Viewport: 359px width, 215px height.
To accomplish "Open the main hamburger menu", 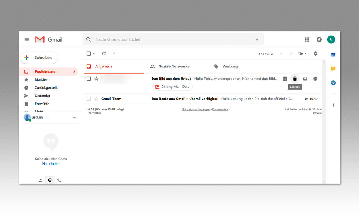I will pos(27,39).
